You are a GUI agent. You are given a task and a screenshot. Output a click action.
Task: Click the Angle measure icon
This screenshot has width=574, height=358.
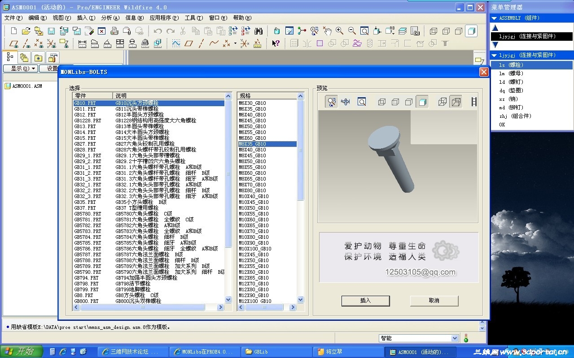click(x=107, y=43)
